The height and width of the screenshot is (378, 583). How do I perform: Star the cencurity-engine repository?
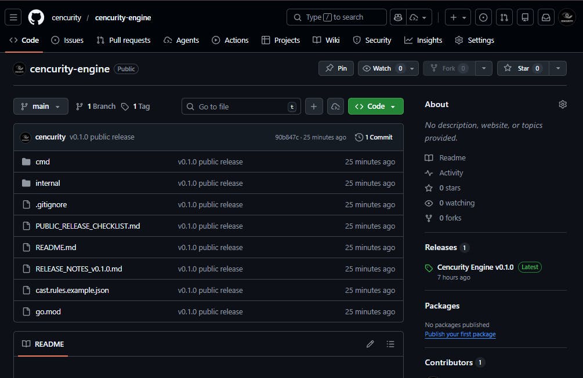[x=523, y=68]
